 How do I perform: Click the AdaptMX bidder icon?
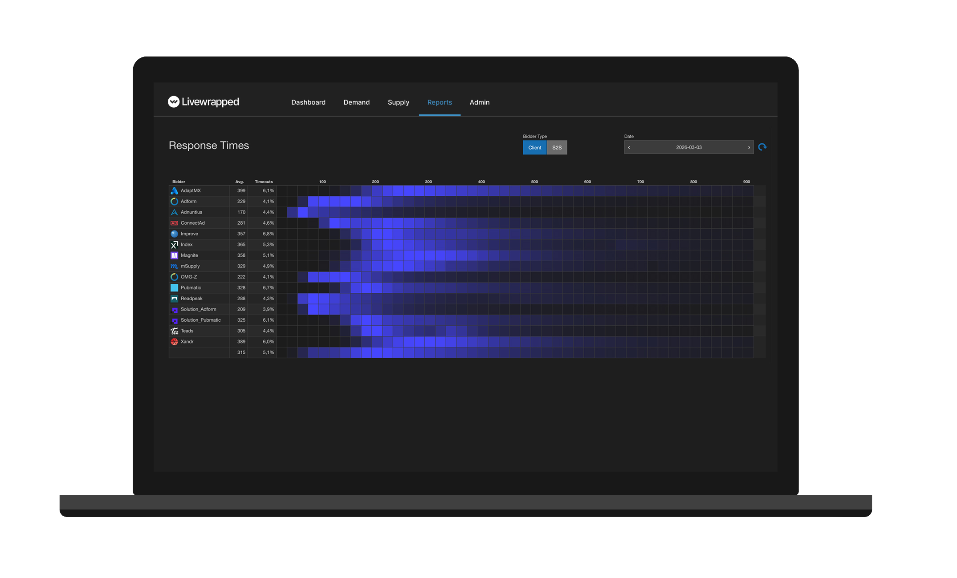pyautogui.click(x=174, y=191)
